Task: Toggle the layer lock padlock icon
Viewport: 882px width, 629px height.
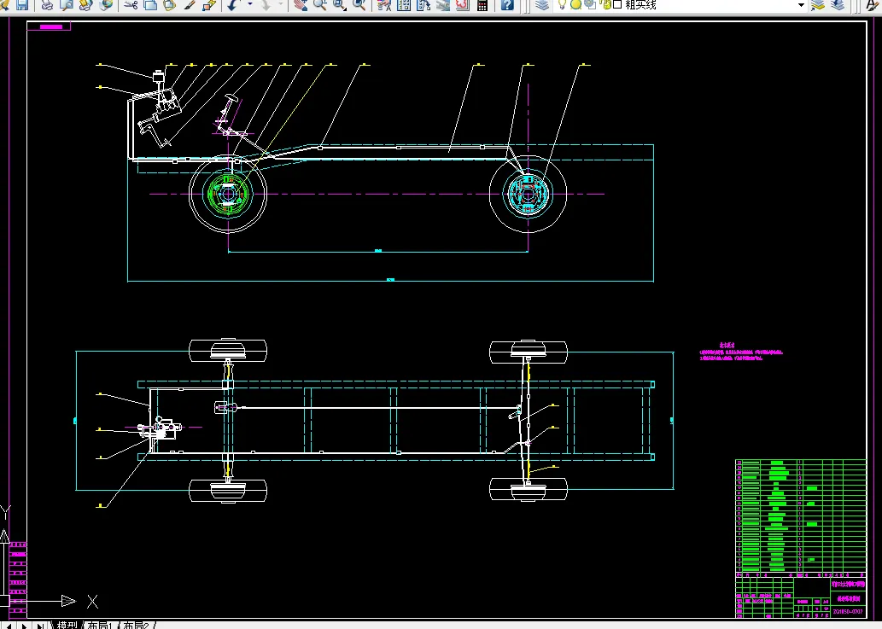Action: [606, 5]
